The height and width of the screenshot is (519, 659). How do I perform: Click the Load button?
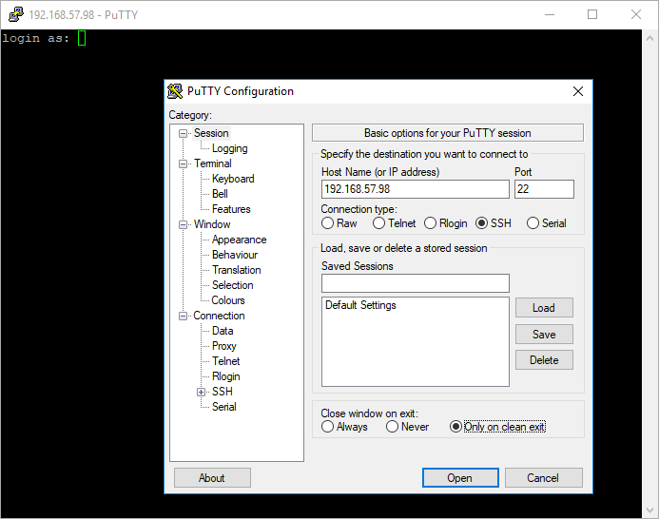544,308
